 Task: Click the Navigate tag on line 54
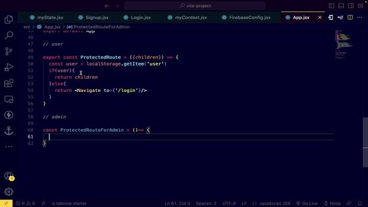[x=89, y=90]
